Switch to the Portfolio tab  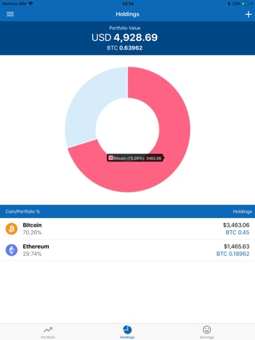(48, 332)
